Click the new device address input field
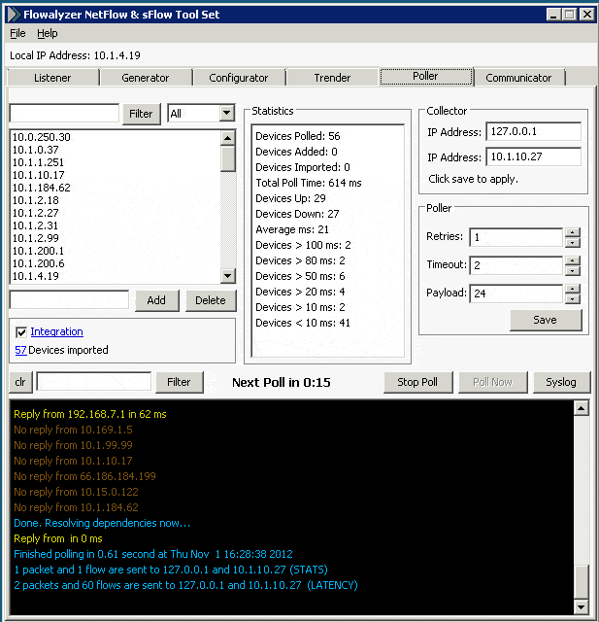The height and width of the screenshot is (622, 599). (69, 299)
